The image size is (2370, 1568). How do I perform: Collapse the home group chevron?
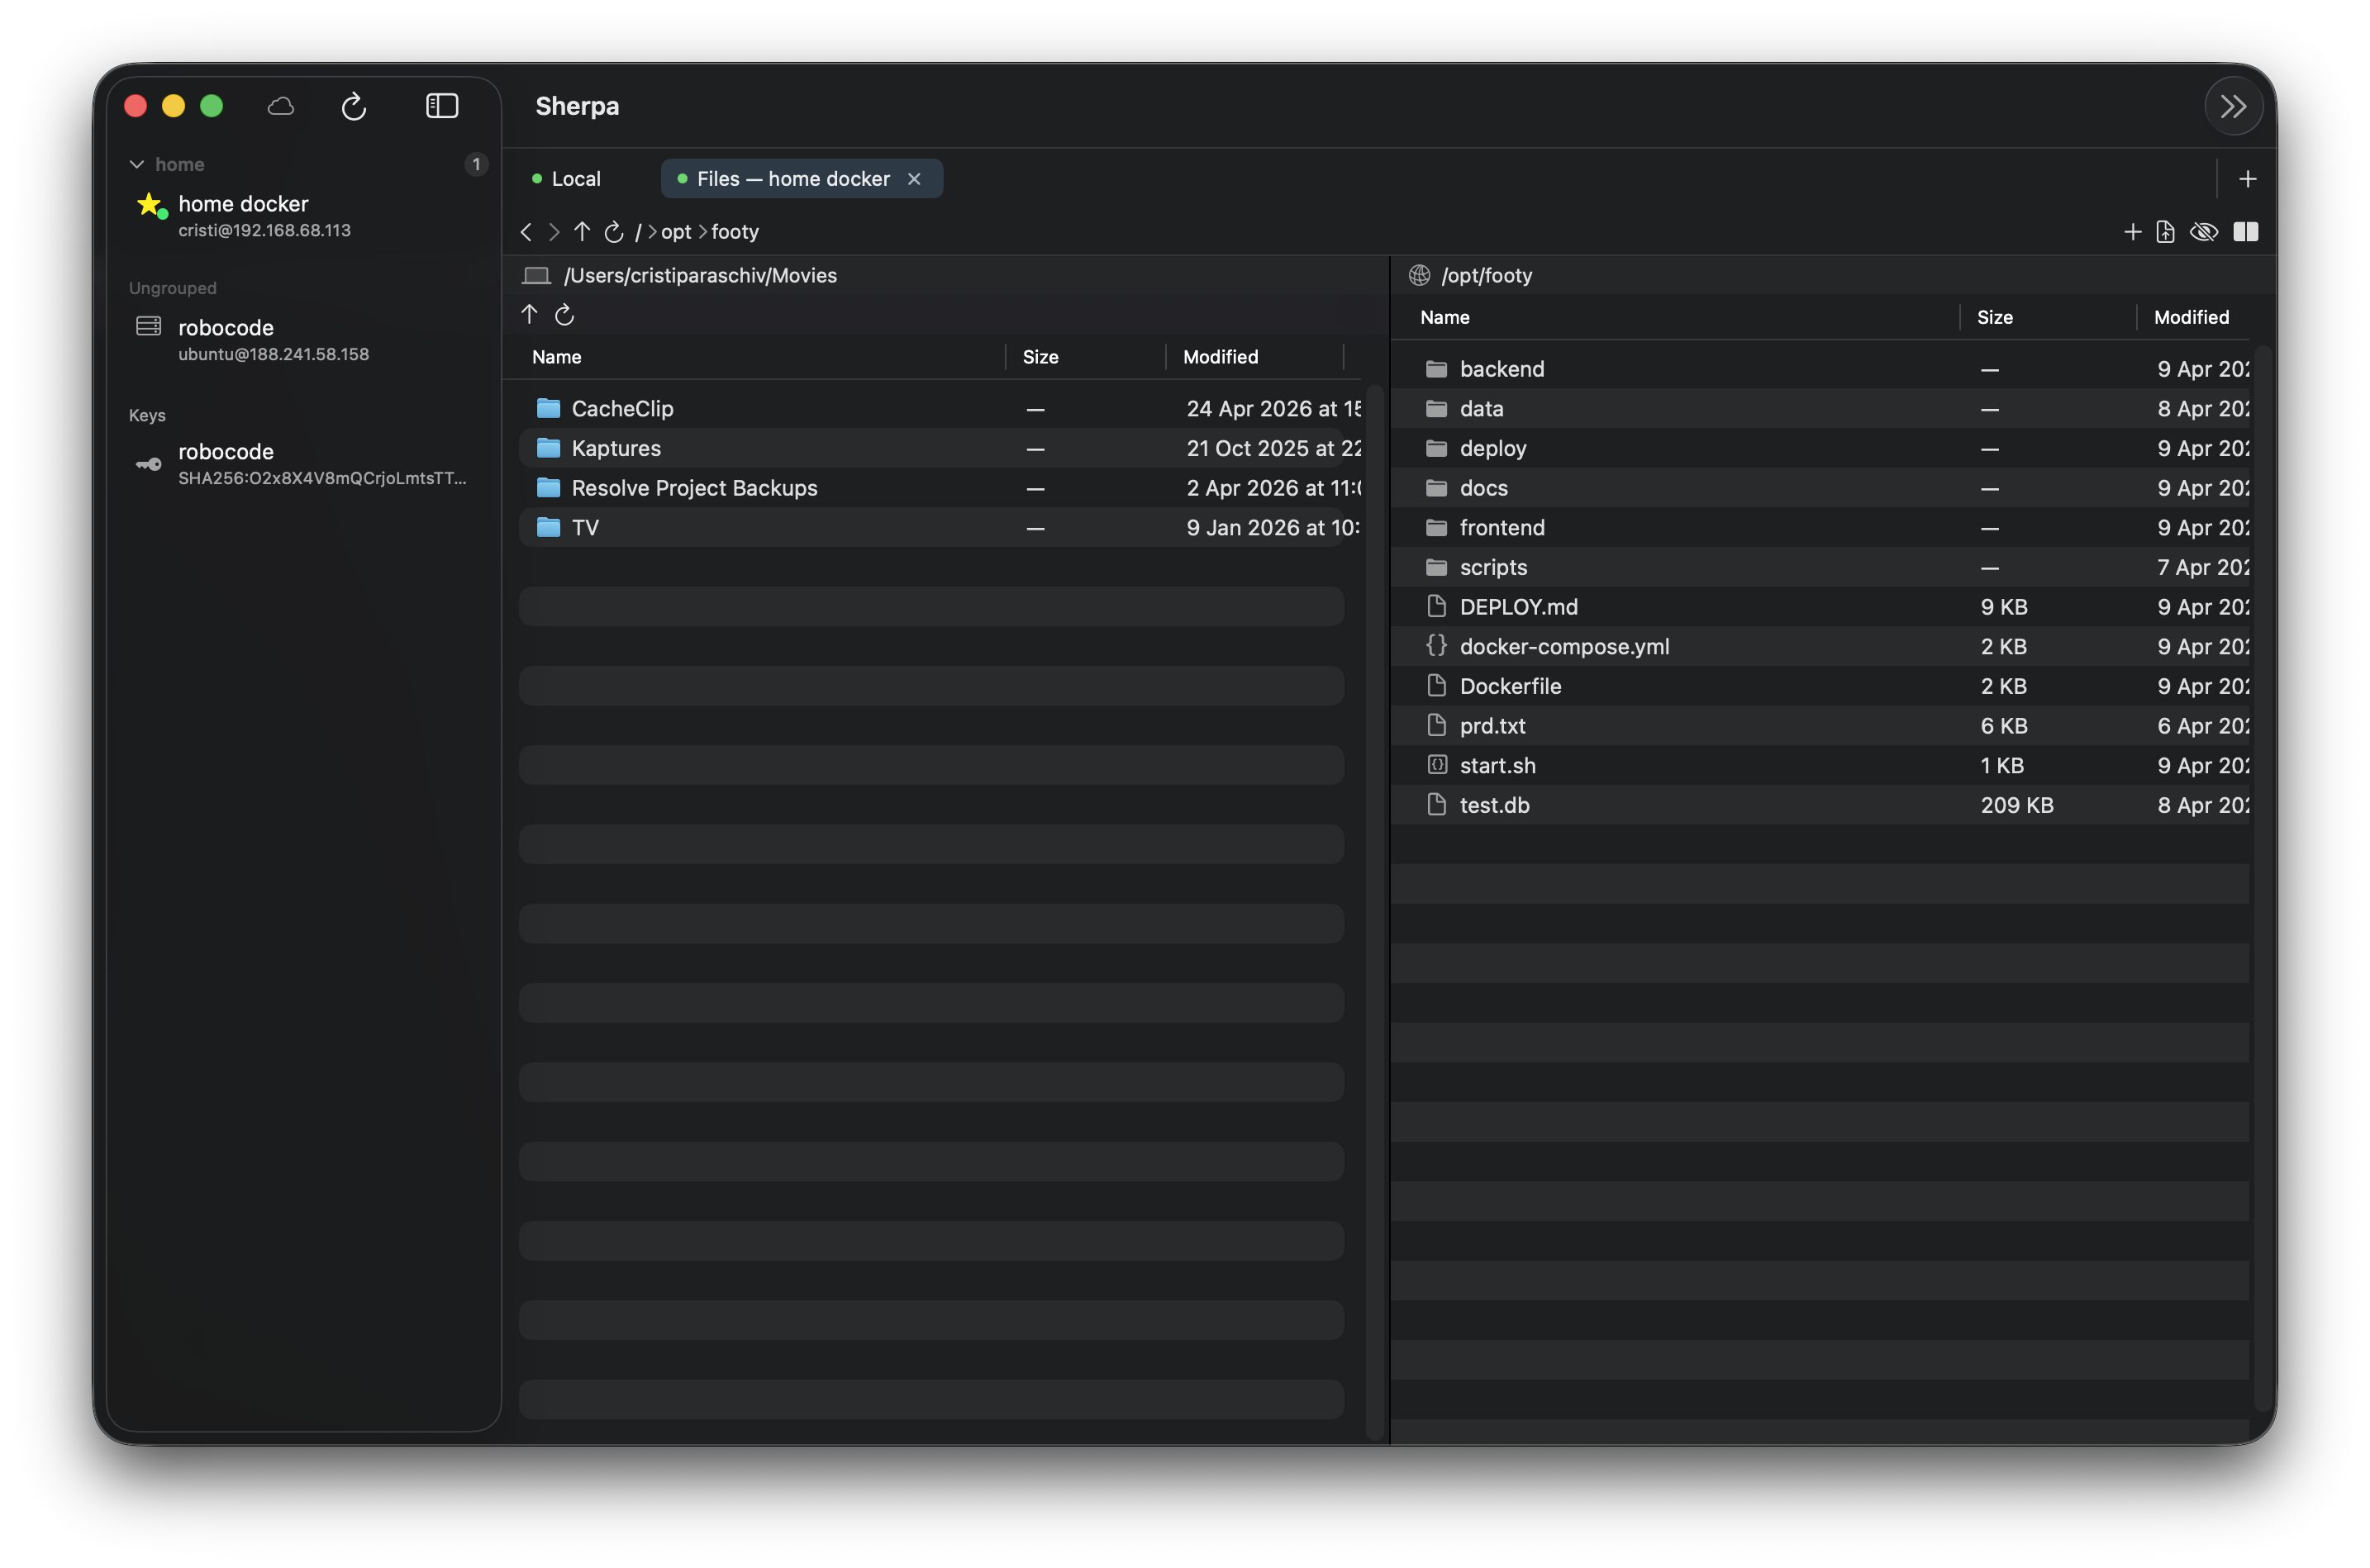(137, 164)
